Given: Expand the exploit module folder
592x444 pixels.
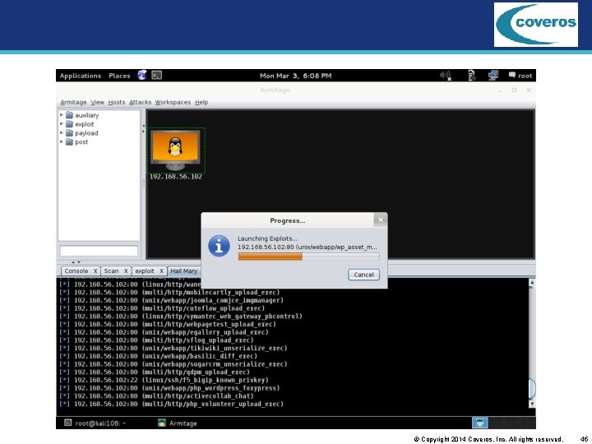Looking at the screenshot, I should click(x=62, y=124).
